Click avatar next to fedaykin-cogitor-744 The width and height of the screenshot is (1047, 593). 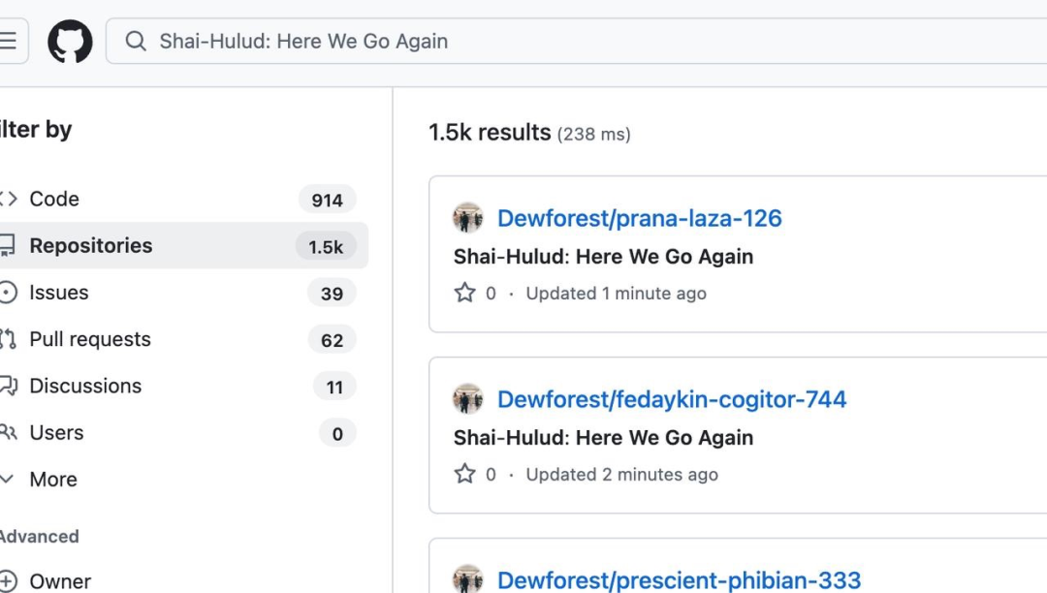tap(468, 399)
